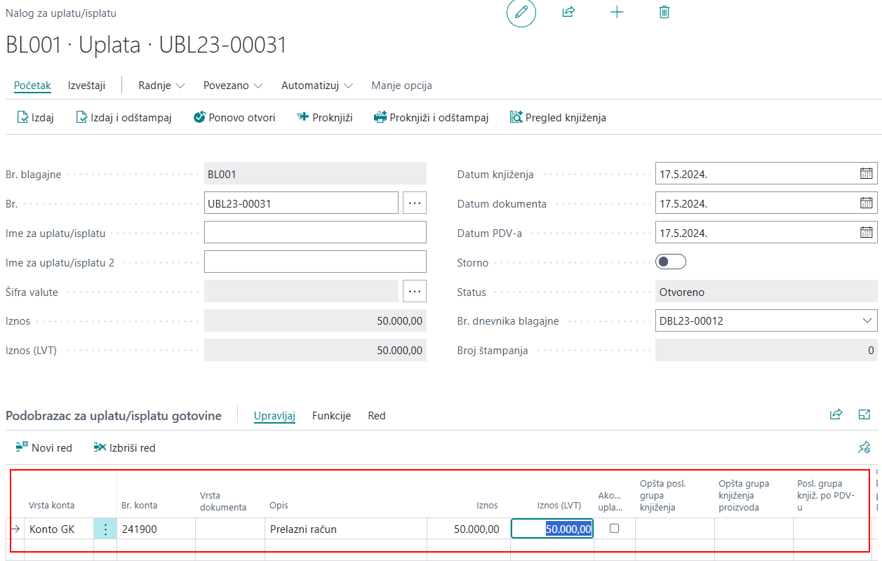Click Ime za uplatu/isplatu 2 input field
The height and width of the screenshot is (561, 882).
pos(315,262)
